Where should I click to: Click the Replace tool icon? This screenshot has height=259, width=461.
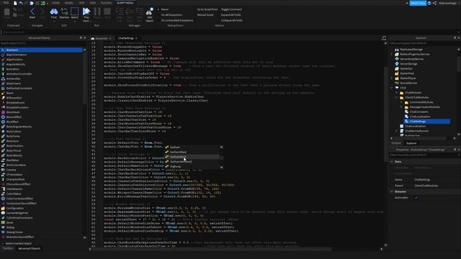(x=64, y=12)
